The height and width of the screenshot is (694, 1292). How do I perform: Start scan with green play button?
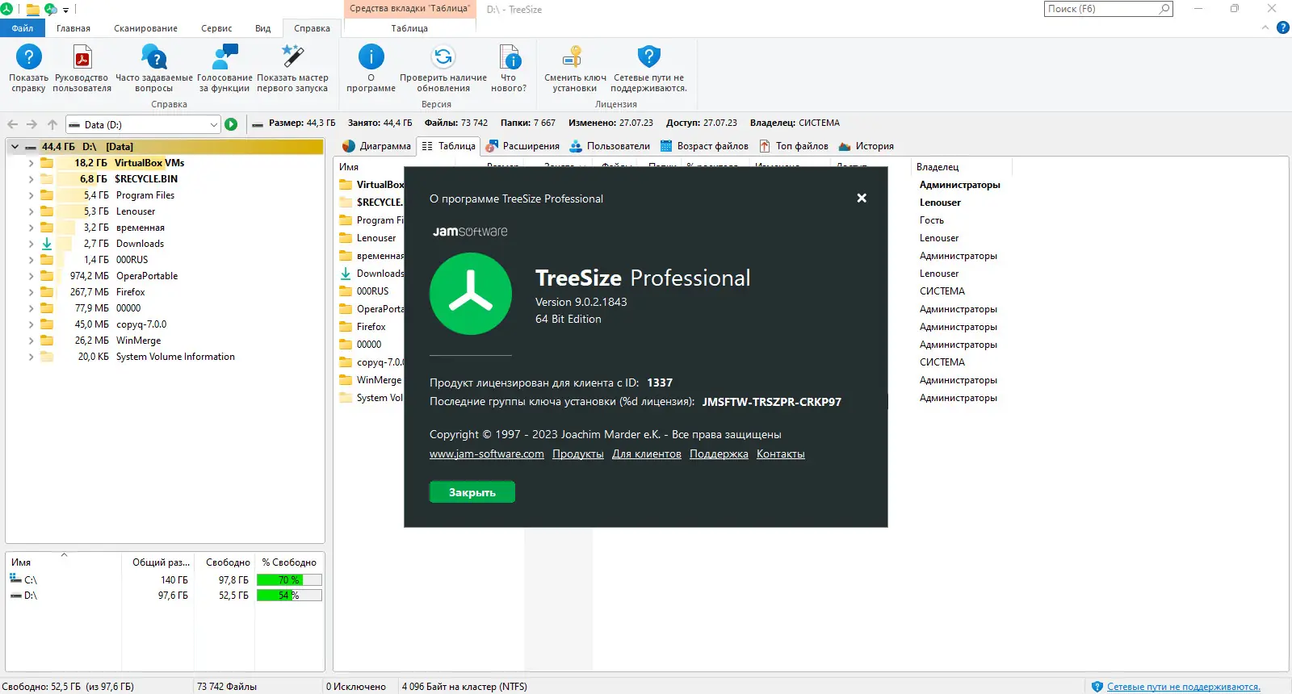231,124
